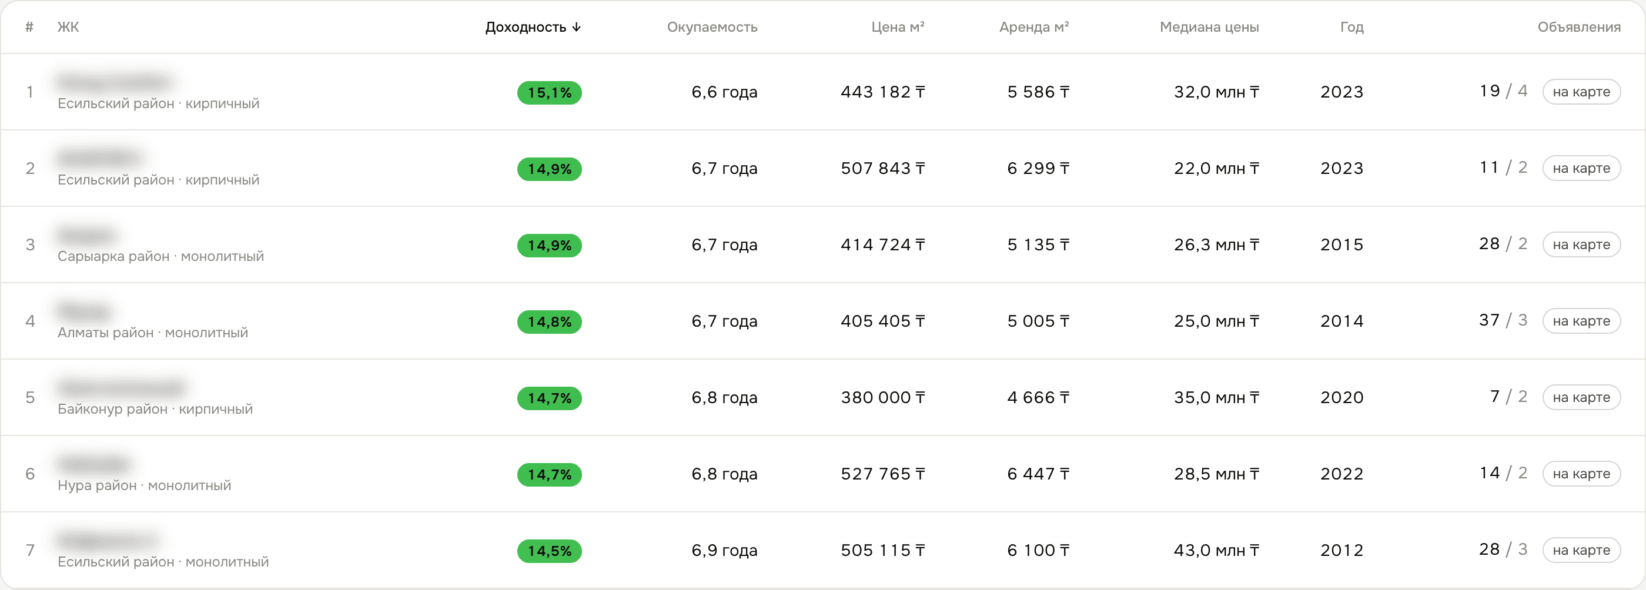Sort by the Медиана цены column header

click(1209, 27)
